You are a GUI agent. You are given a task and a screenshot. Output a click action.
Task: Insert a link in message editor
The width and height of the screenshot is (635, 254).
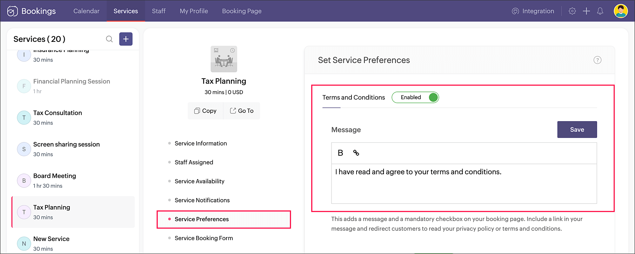356,153
